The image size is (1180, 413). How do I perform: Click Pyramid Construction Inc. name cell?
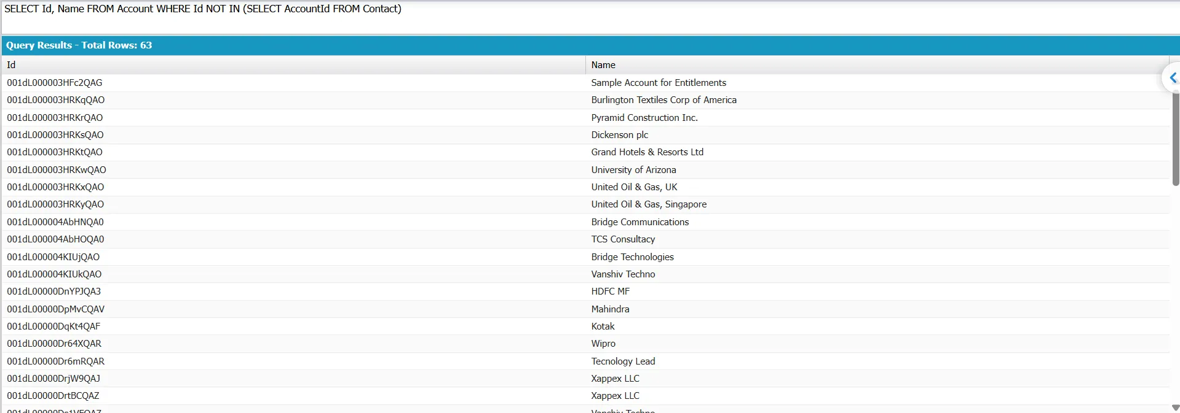click(644, 118)
